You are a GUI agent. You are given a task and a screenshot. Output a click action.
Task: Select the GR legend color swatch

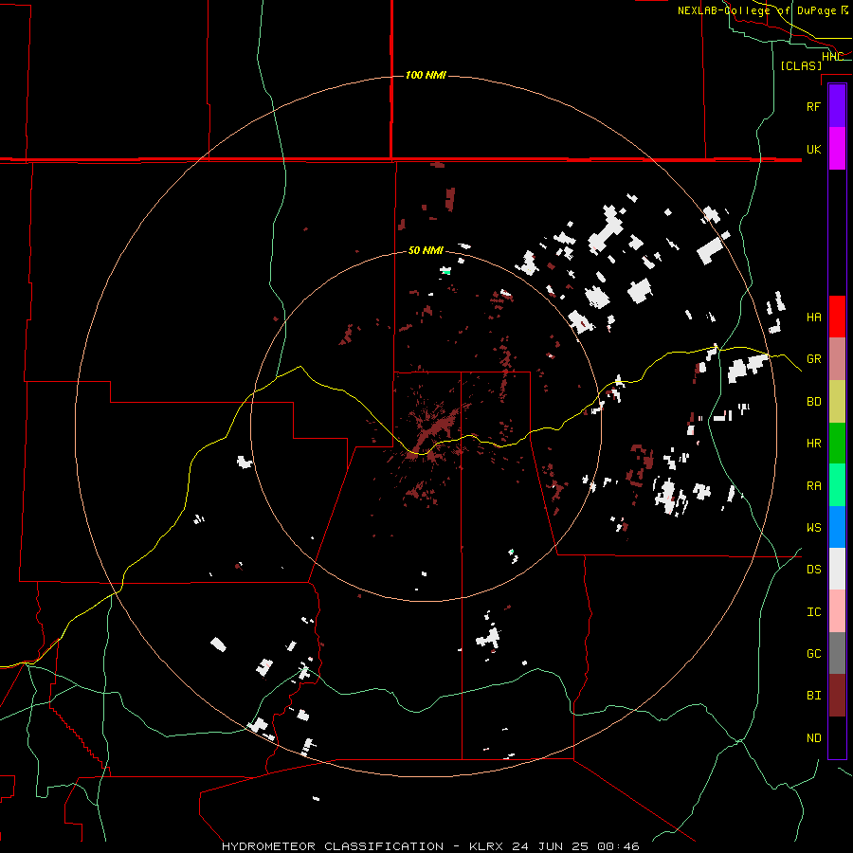(837, 358)
